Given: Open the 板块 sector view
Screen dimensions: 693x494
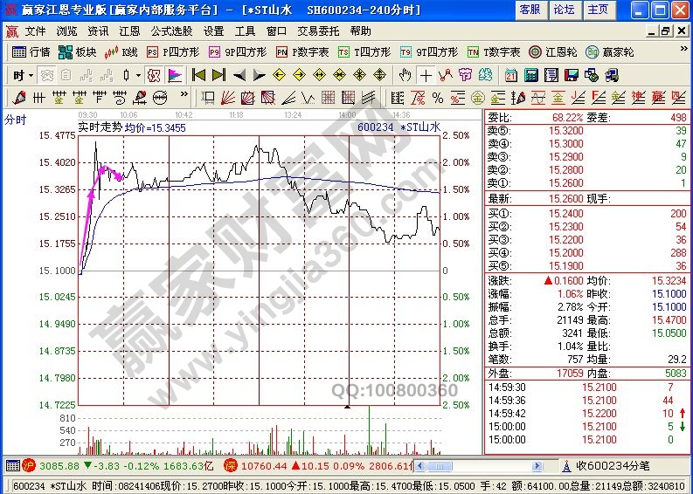Looking at the screenshot, I should click(x=79, y=52).
